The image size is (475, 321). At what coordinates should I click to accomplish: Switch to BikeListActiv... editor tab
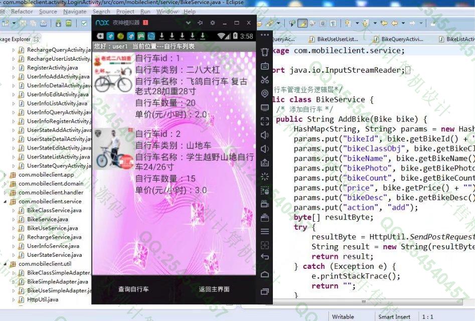(x=457, y=39)
